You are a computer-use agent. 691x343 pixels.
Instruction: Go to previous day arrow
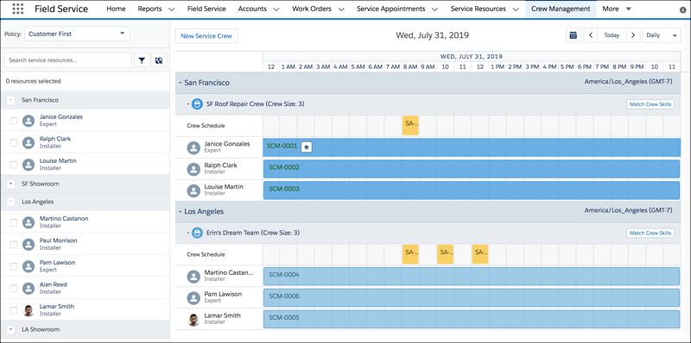(591, 35)
